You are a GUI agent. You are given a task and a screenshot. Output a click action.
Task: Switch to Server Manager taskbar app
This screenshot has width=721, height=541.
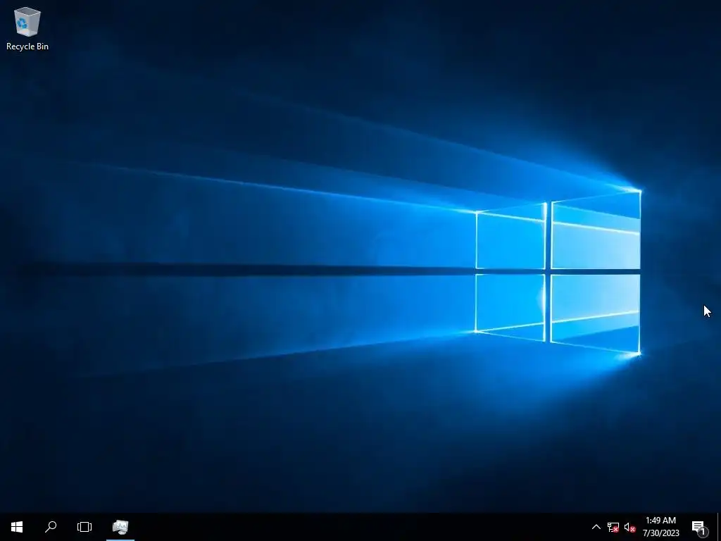(x=120, y=527)
